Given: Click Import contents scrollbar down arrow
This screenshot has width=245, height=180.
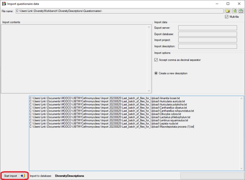Looking at the screenshot, I should pos(149,91).
